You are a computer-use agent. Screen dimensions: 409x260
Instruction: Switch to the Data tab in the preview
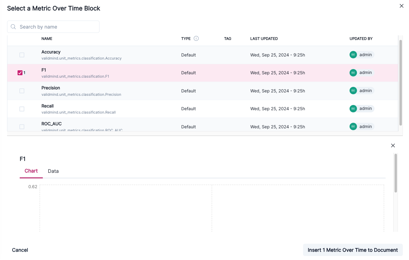pos(53,171)
